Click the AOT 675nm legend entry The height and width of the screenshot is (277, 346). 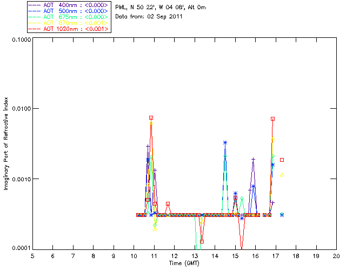point(69,17)
